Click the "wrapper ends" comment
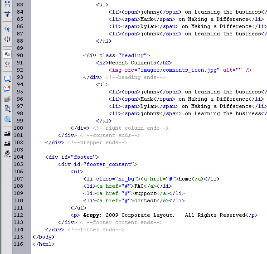Image resolution: width=267 pixels, height=254 pixels. [x=97, y=142]
